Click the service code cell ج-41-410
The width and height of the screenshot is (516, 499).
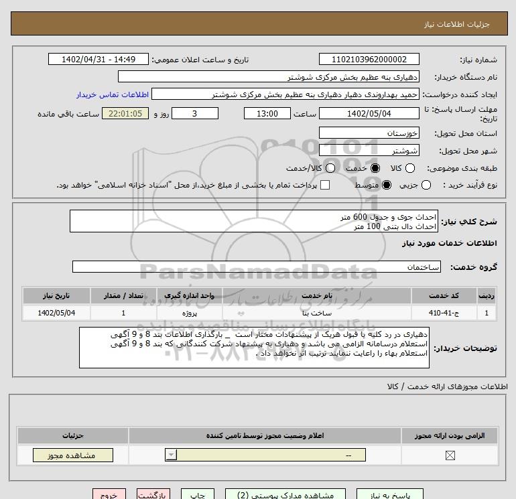coord(444,313)
